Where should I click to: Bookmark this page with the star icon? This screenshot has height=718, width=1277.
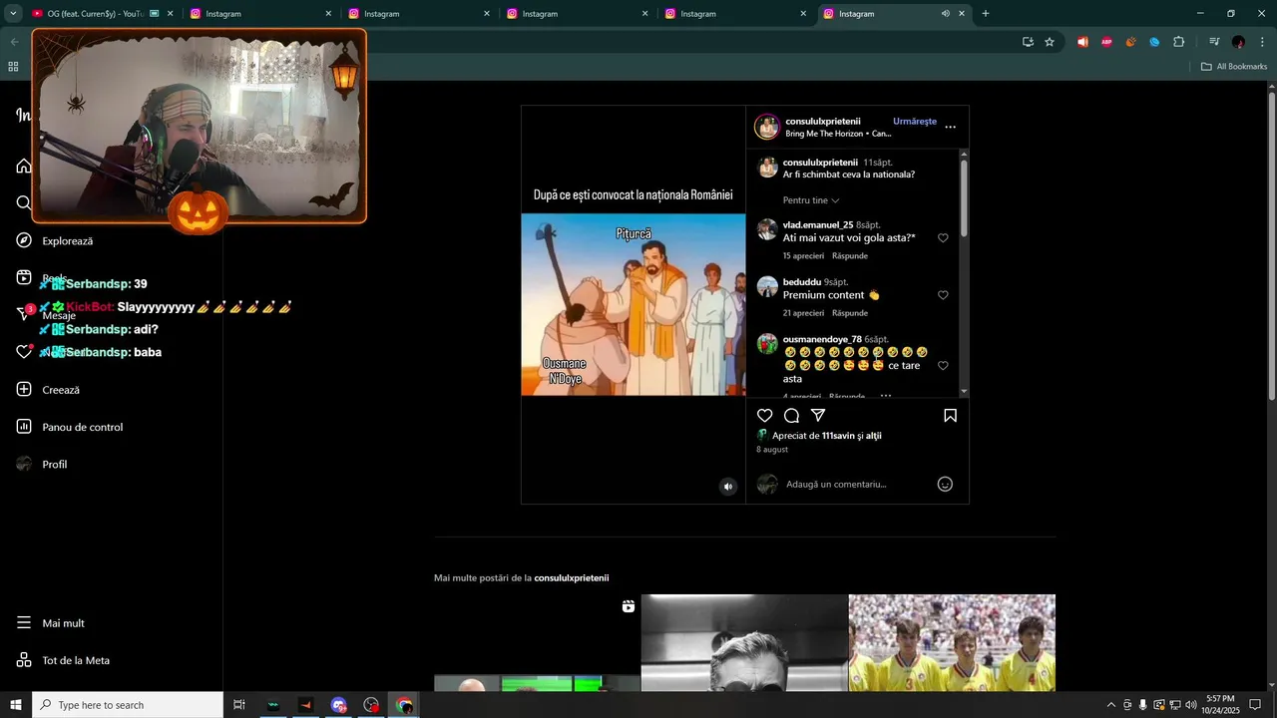coord(1050,42)
